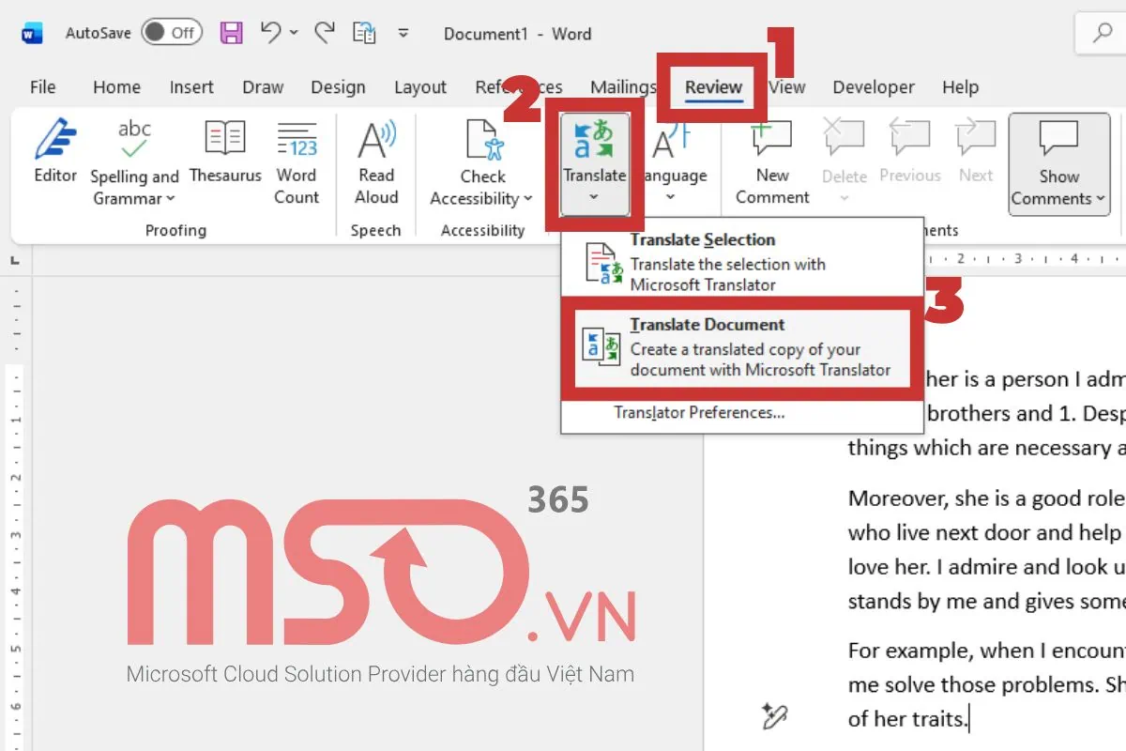Click the search magnifier icon
Image resolution: width=1126 pixels, height=751 pixels.
[1103, 34]
